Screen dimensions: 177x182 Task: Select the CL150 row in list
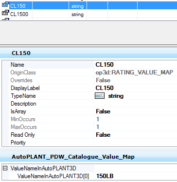pyautogui.click(x=88, y=5)
